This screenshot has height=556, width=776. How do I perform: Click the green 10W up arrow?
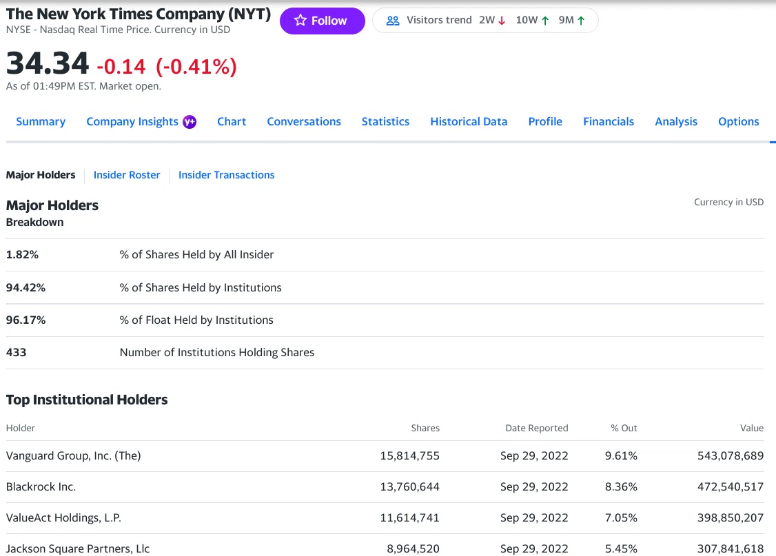point(545,21)
